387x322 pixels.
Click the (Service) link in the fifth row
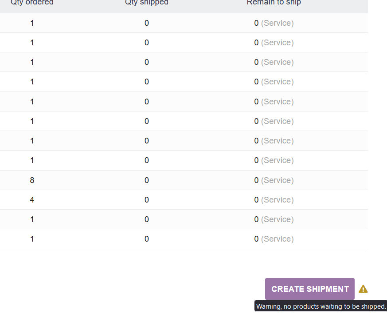coord(278,101)
